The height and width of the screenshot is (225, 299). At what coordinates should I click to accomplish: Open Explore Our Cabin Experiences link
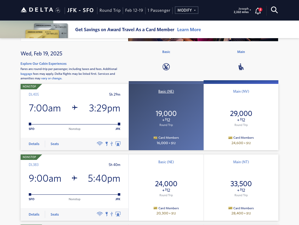44,64
